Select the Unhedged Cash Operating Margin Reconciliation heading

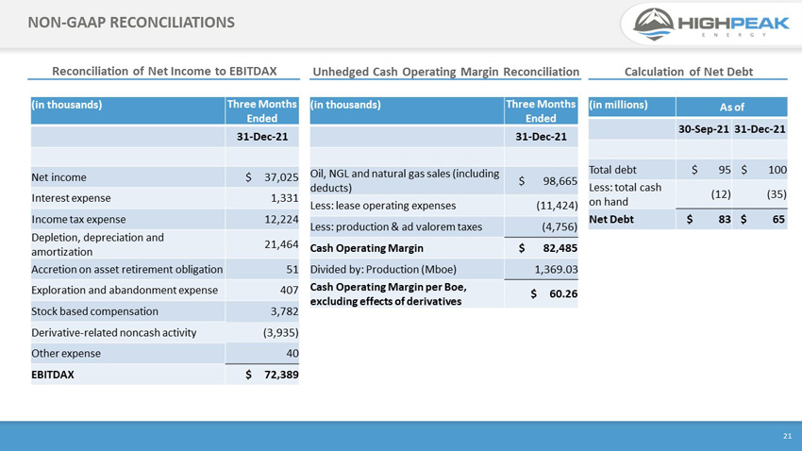pos(445,72)
